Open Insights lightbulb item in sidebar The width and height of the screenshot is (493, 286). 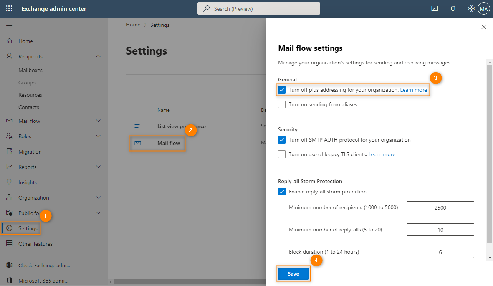pos(28,182)
